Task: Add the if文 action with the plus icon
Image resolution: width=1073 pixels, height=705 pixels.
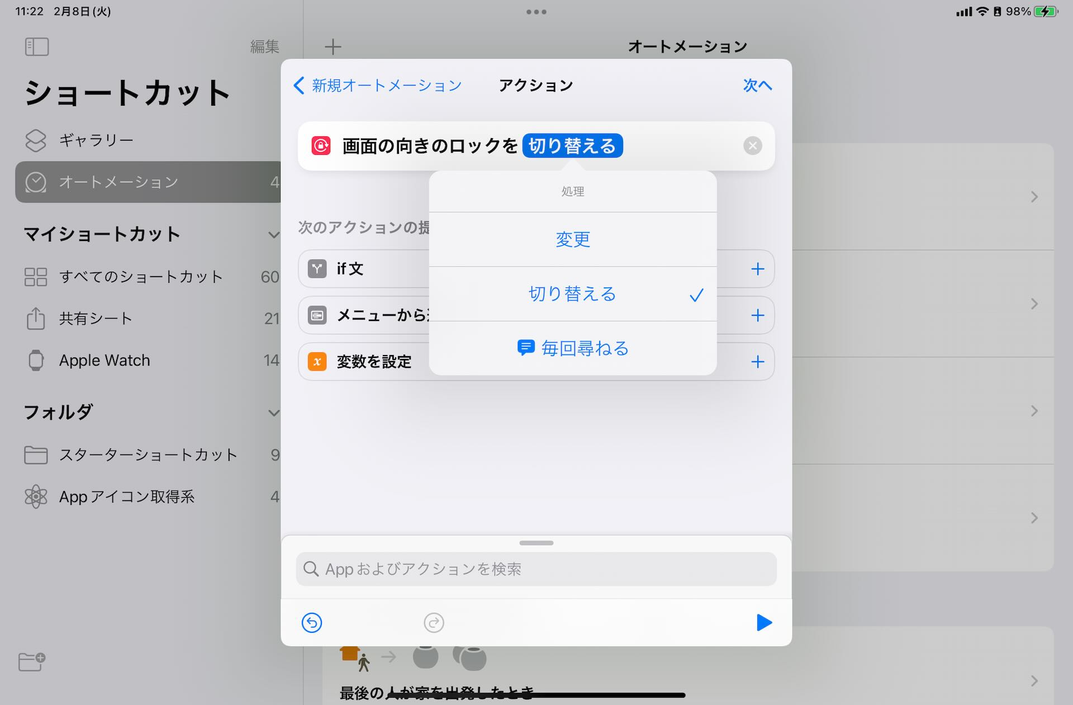Action: point(757,269)
